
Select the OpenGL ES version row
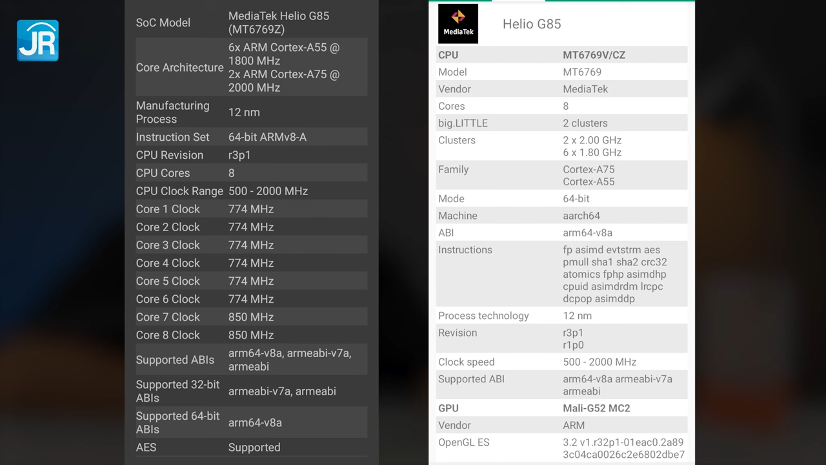coord(561,448)
